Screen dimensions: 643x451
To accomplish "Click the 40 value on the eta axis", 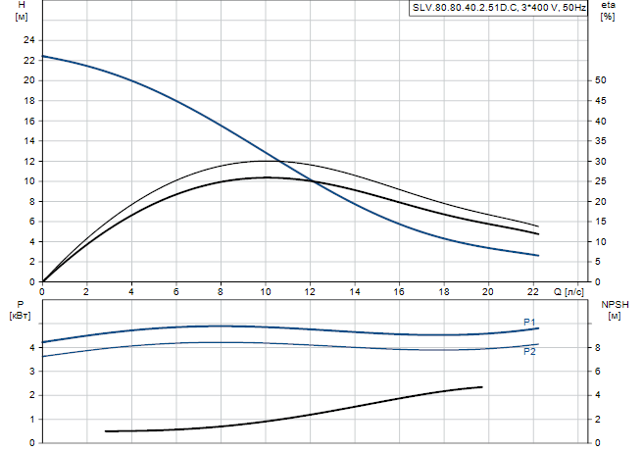I will pos(600,121).
